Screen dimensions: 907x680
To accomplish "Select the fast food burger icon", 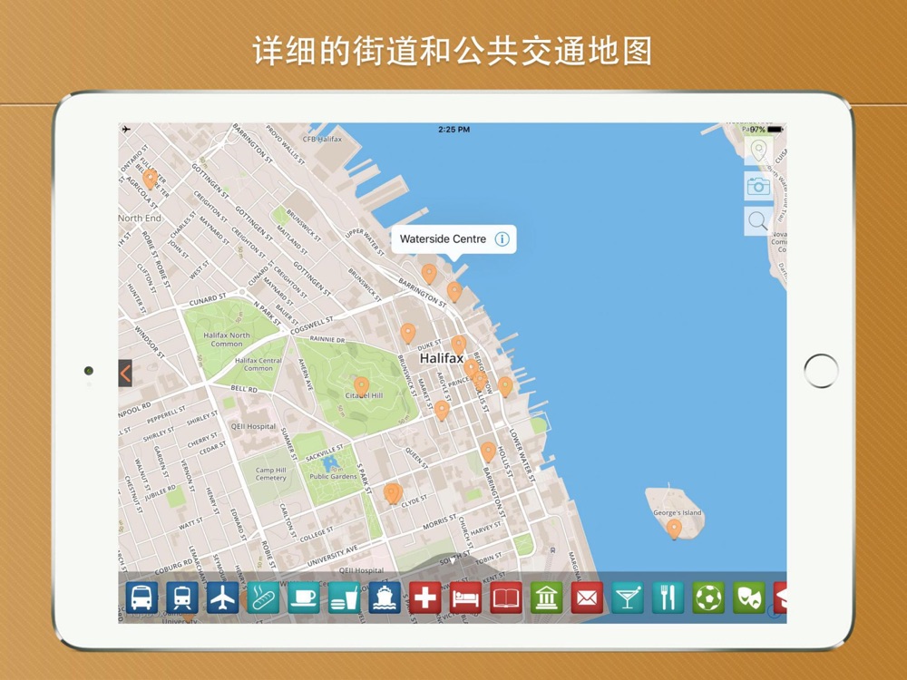I will (344, 597).
